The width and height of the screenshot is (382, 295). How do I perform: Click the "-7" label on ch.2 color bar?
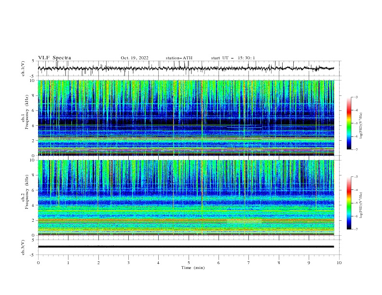356,229
